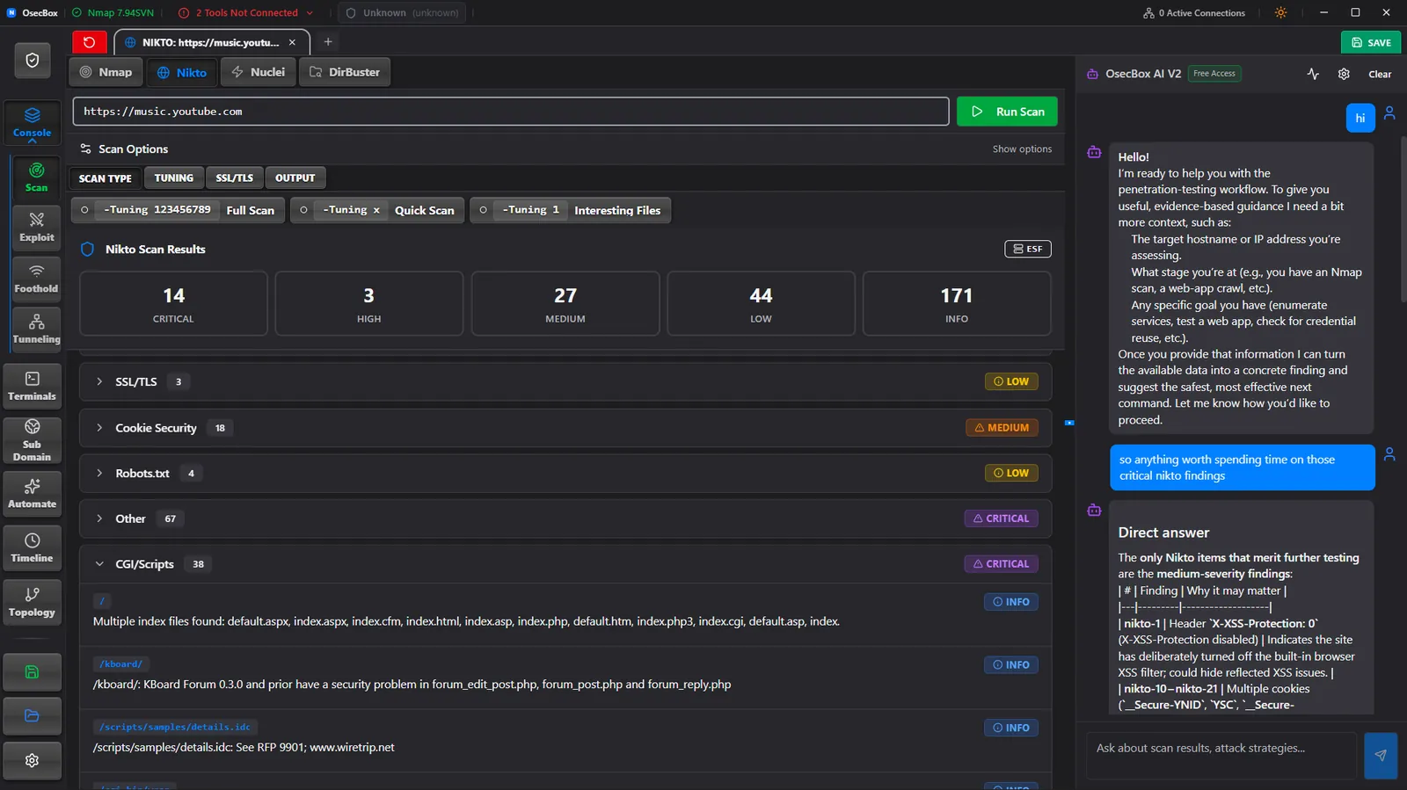This screenshot has width=1407, height=790.
Task: Click Show options for Scan Options
Action: pyautogui.click(x=1022, y=149)
